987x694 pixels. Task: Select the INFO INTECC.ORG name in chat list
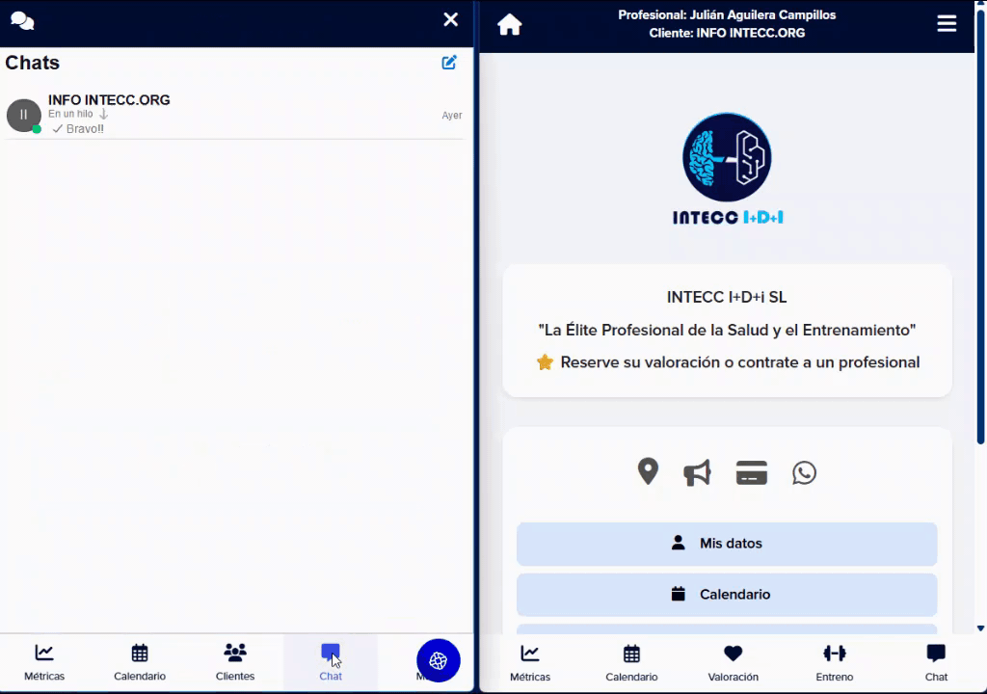(109, 100)
